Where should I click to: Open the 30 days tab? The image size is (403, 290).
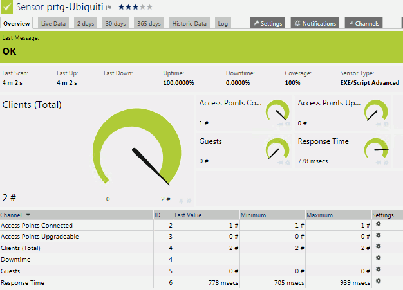click(116, 23)
